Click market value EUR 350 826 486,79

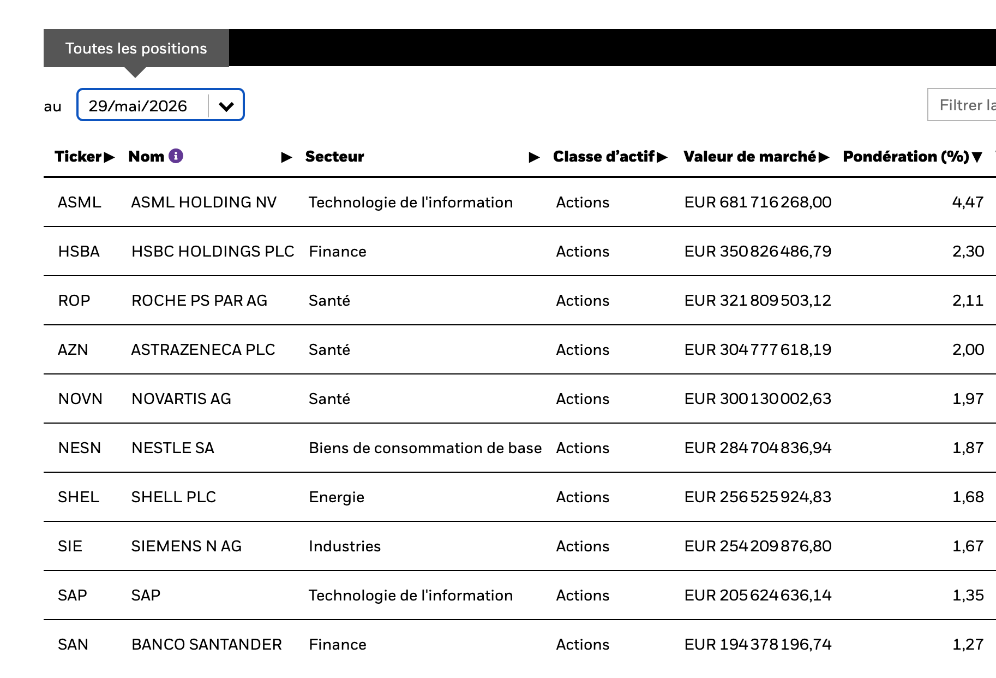[x=758, y=252]
